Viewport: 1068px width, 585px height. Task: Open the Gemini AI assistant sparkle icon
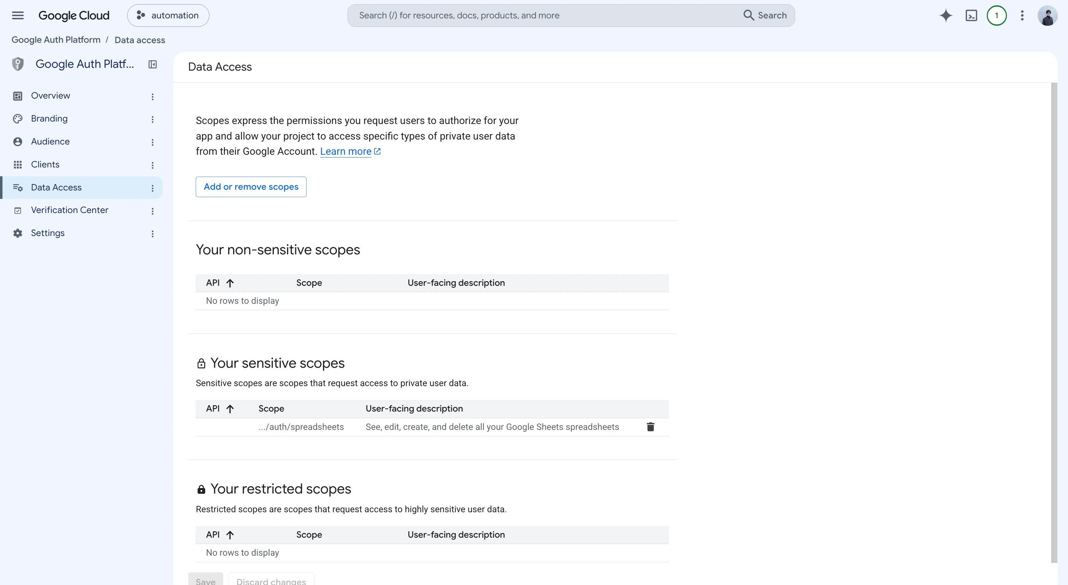point(946,16)
